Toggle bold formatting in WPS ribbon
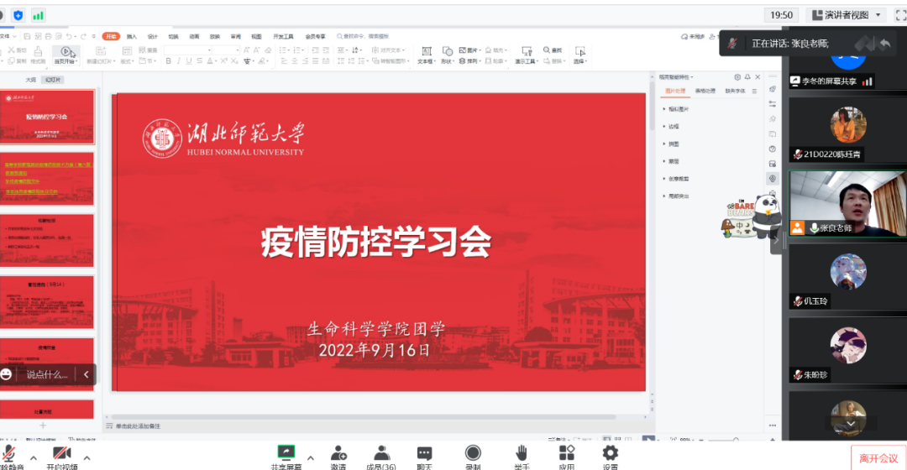This screenshot has height=470, width=907. click(168, 61)
